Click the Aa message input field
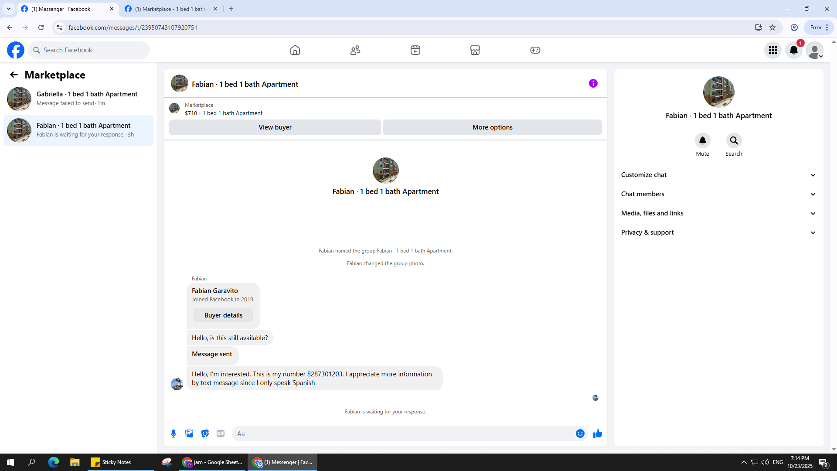 (x=403, y=433)
